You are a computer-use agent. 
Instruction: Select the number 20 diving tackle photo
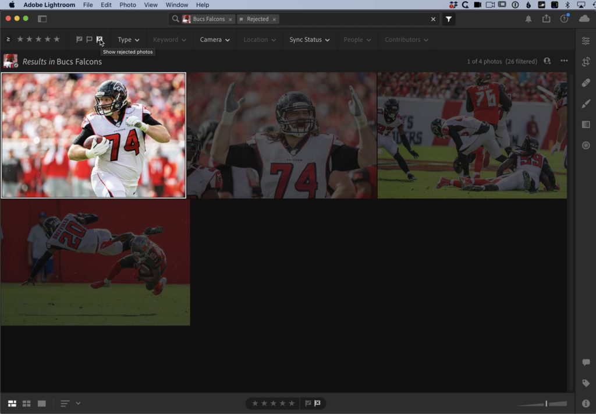95,263
